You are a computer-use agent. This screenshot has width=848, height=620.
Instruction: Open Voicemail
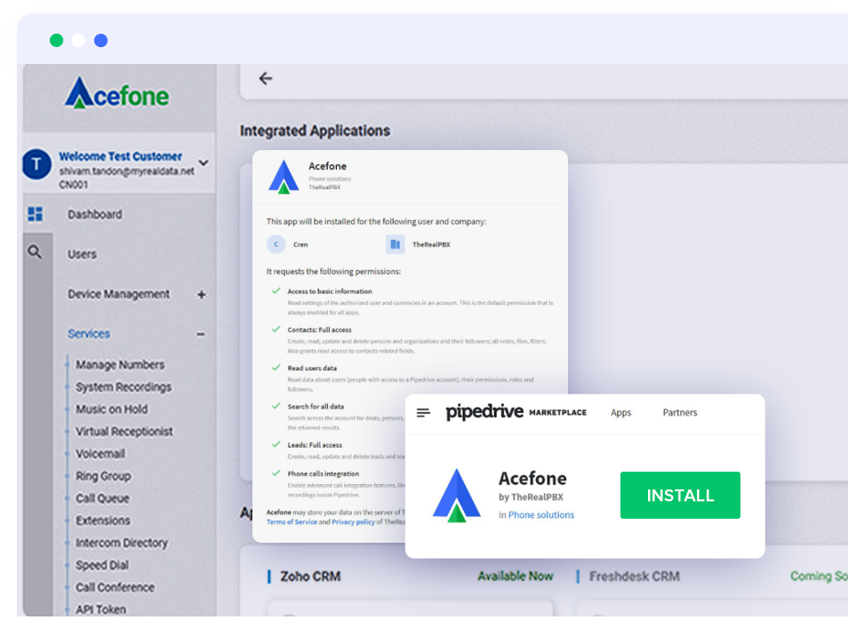click(x=100, y=454)
